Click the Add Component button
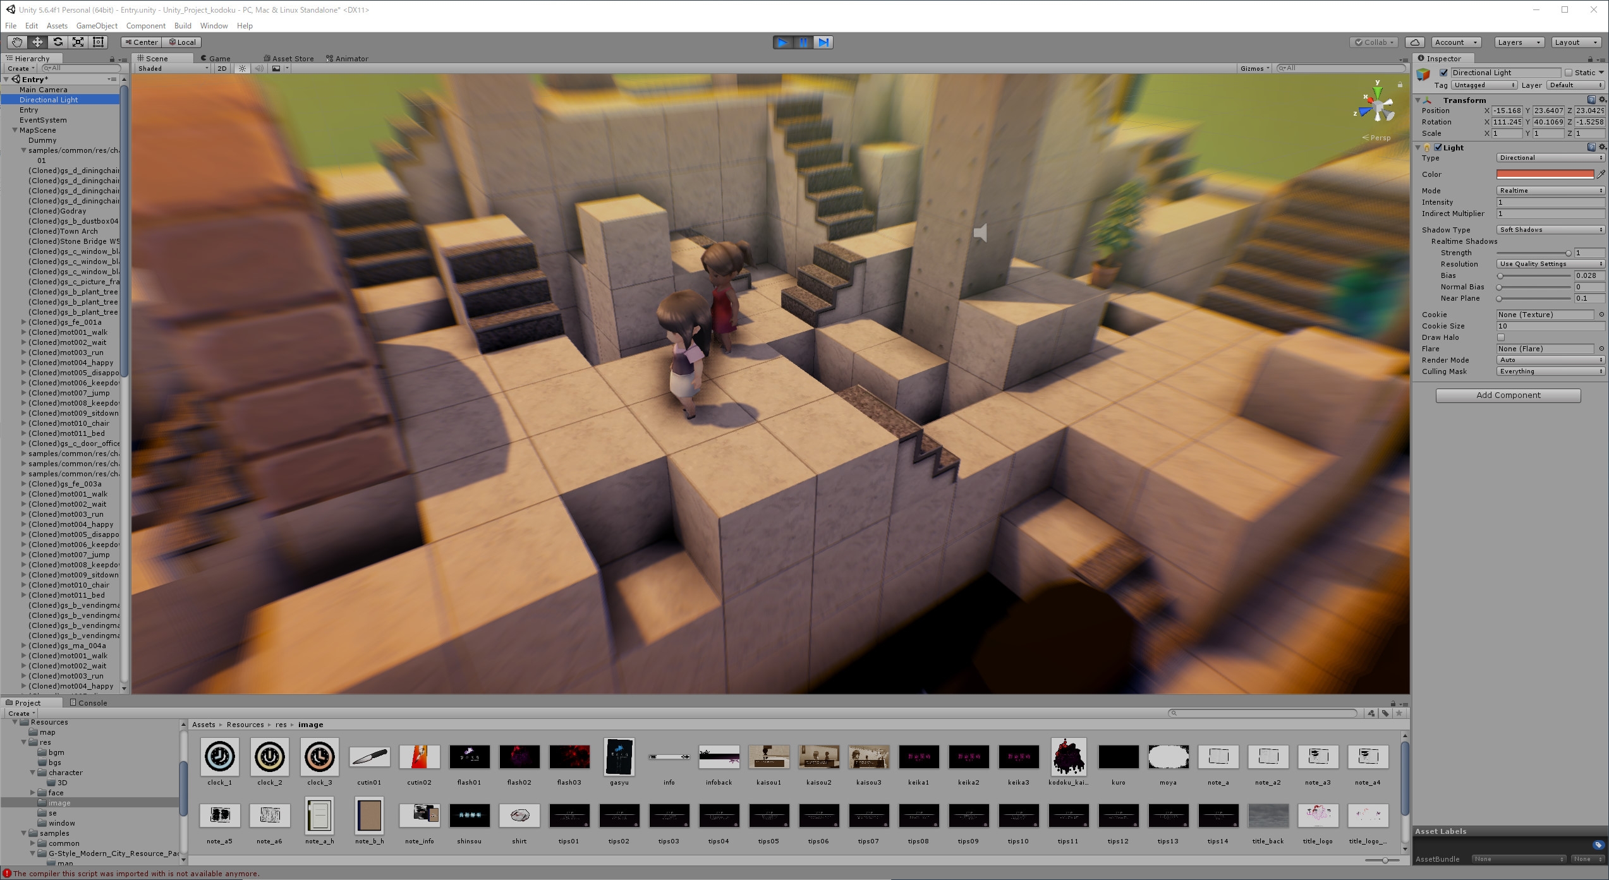 point(1508,395)
